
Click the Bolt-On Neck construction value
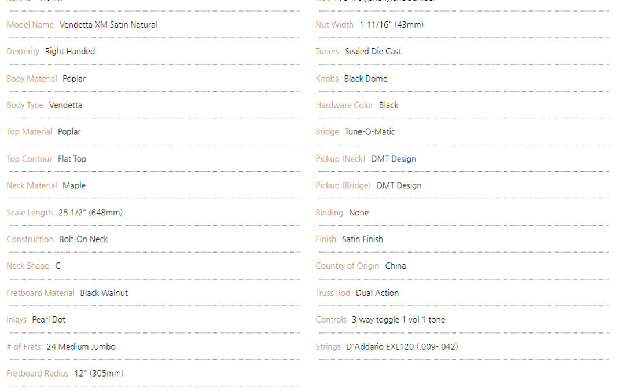click(x=83, y=239)
